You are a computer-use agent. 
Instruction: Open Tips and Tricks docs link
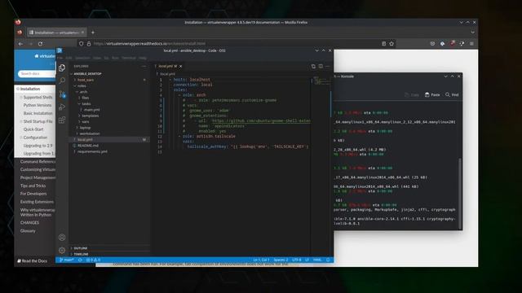[x=33, y=186]
